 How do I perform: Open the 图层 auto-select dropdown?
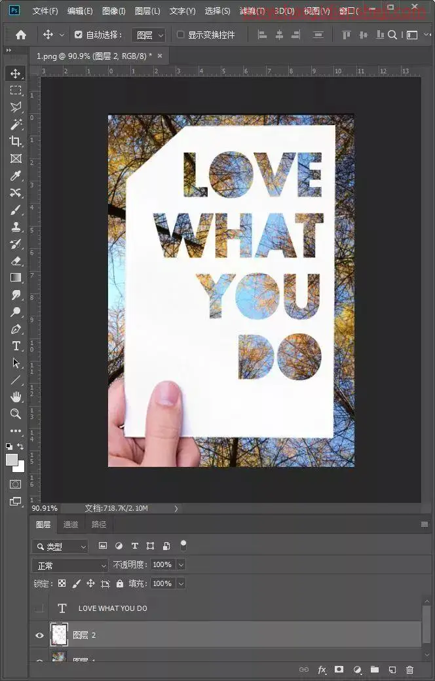coord(149,35)
